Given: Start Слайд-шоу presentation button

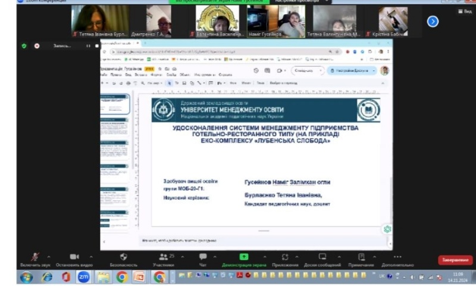Looking at the screenshot, I should (303, 70).
